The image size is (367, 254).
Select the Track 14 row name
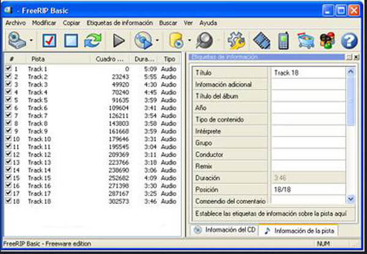tap(39, 170)
